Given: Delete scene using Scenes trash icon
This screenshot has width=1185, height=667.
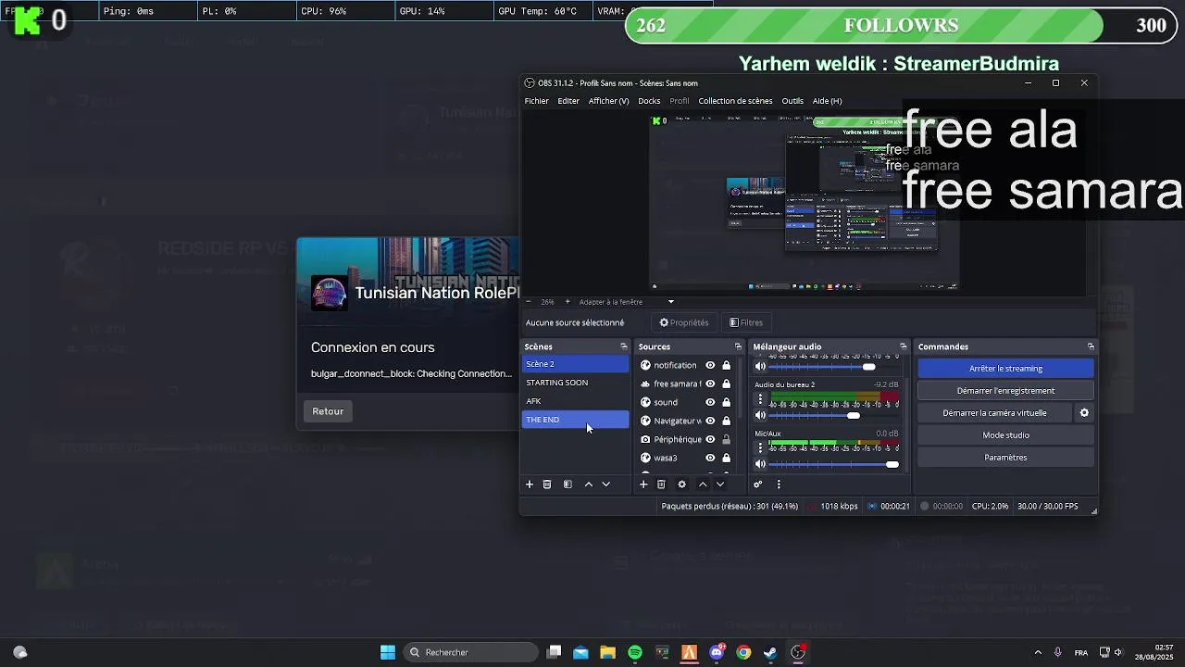Looking at the screenshot, I should coord(547,485).
